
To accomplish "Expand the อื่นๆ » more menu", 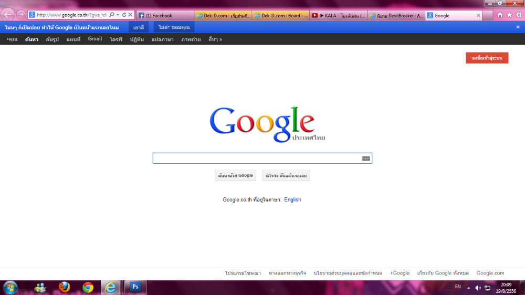I will tap(215, 39).
